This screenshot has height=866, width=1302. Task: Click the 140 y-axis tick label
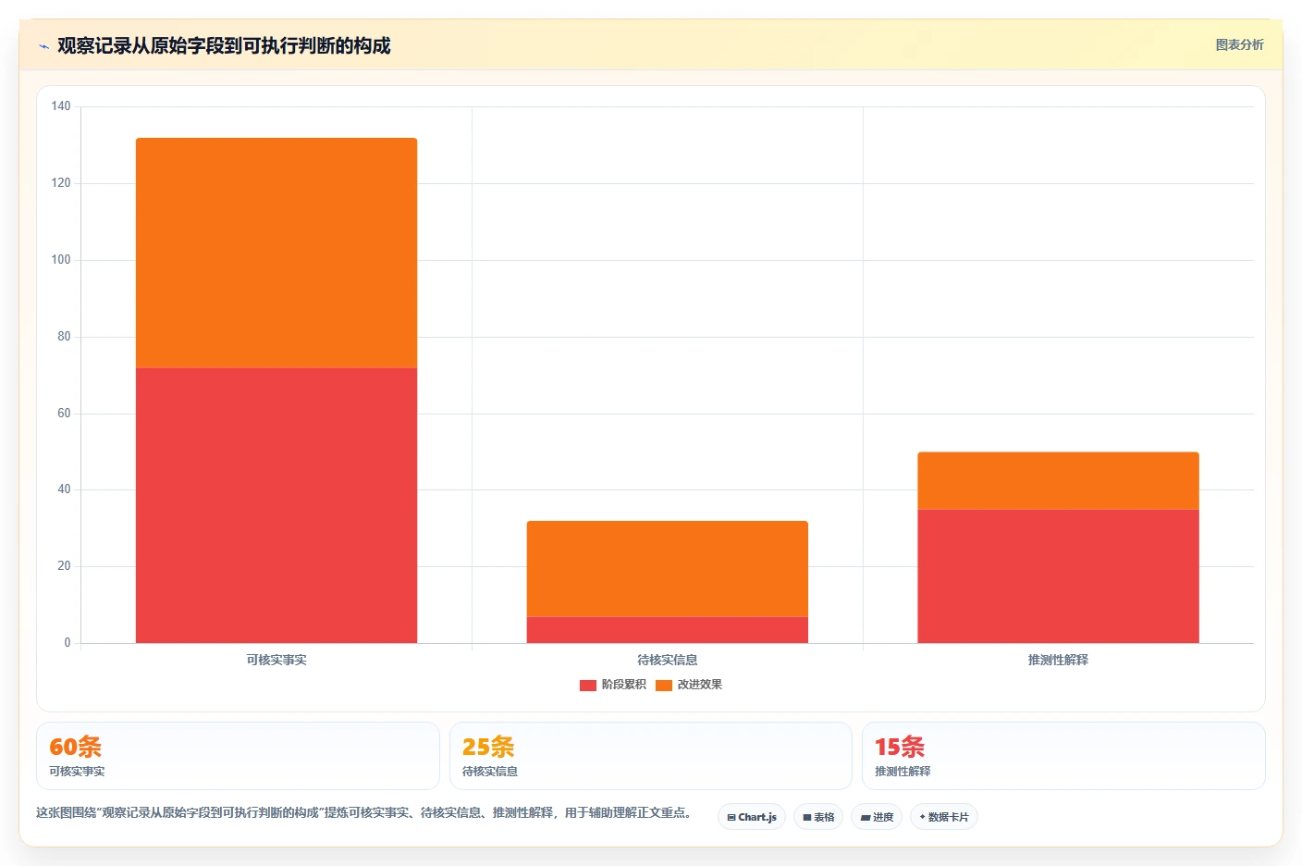[61, 106]
